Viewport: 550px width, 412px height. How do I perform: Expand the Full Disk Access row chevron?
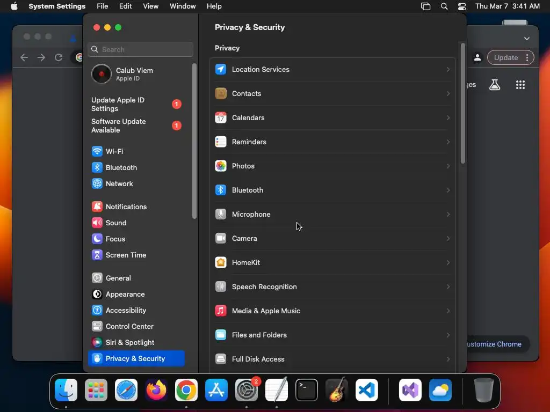(x=448, y=359)
